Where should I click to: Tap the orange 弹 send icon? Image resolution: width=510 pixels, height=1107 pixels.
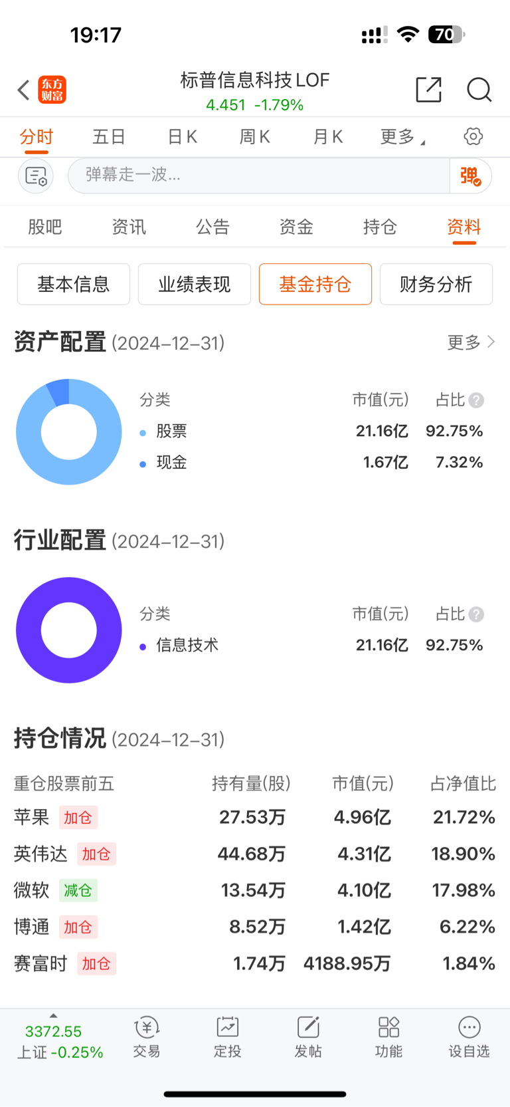point(470,176)
